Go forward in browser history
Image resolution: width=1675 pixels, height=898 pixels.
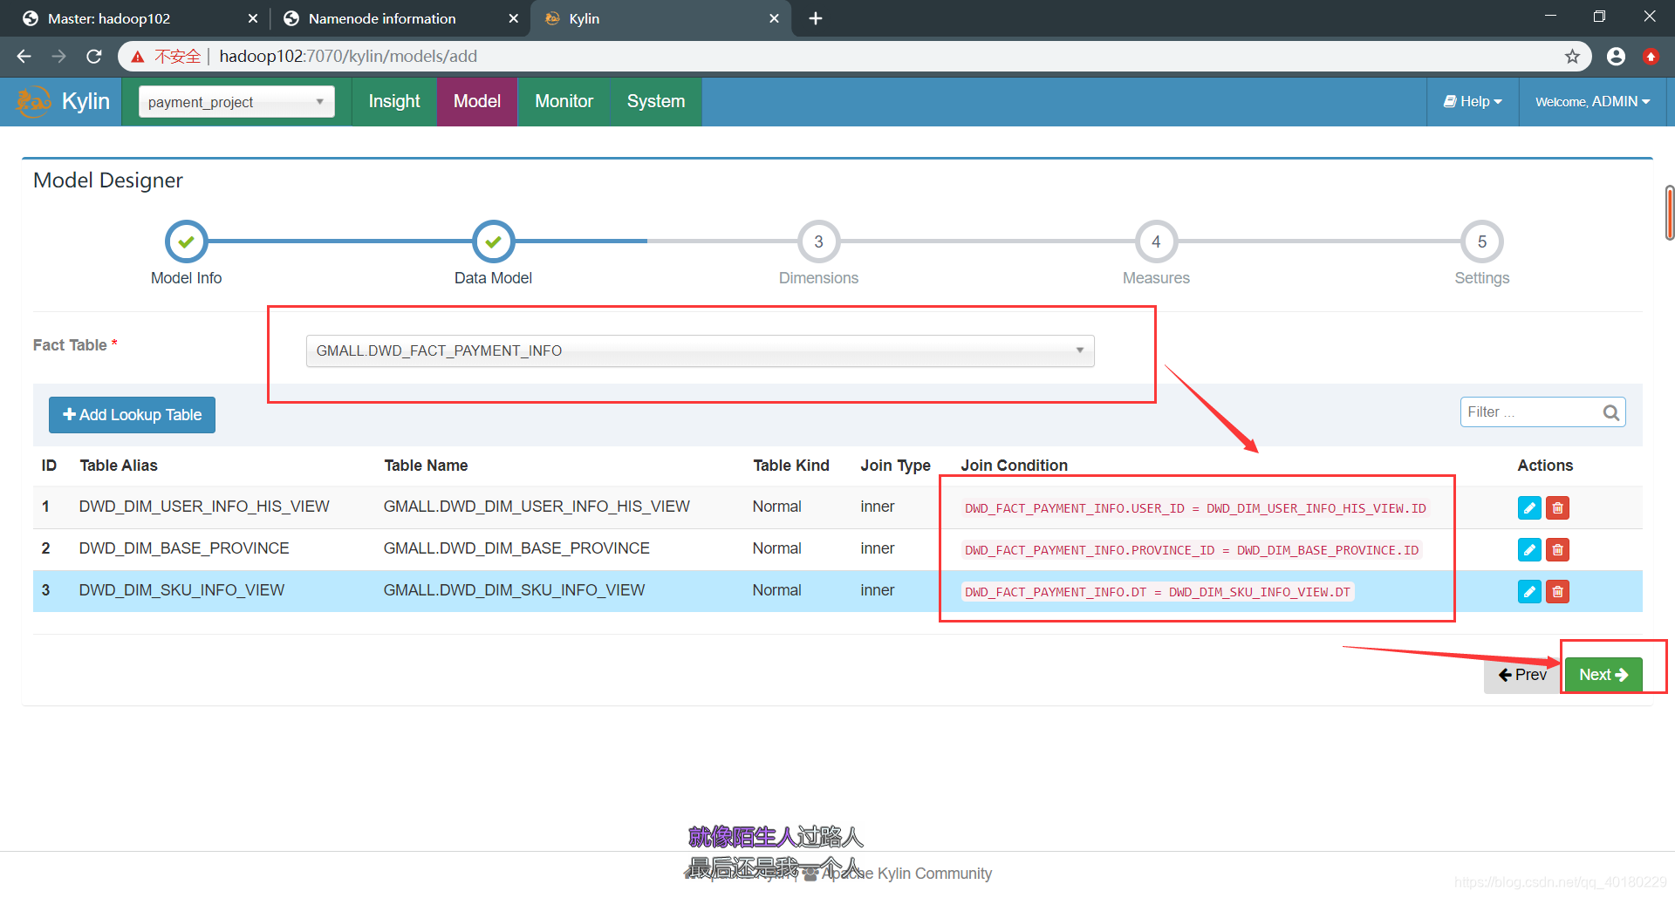tap(58, 57)
